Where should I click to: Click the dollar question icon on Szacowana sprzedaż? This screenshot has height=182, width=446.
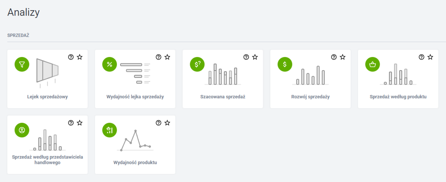[197, 64]
